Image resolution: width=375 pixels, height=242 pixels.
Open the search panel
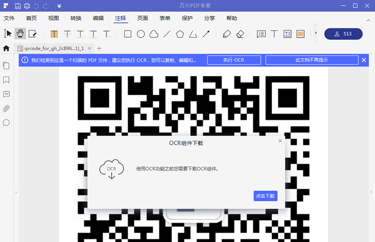6,123
